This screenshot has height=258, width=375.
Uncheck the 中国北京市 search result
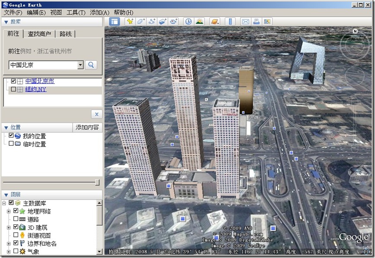pos(14,81)
